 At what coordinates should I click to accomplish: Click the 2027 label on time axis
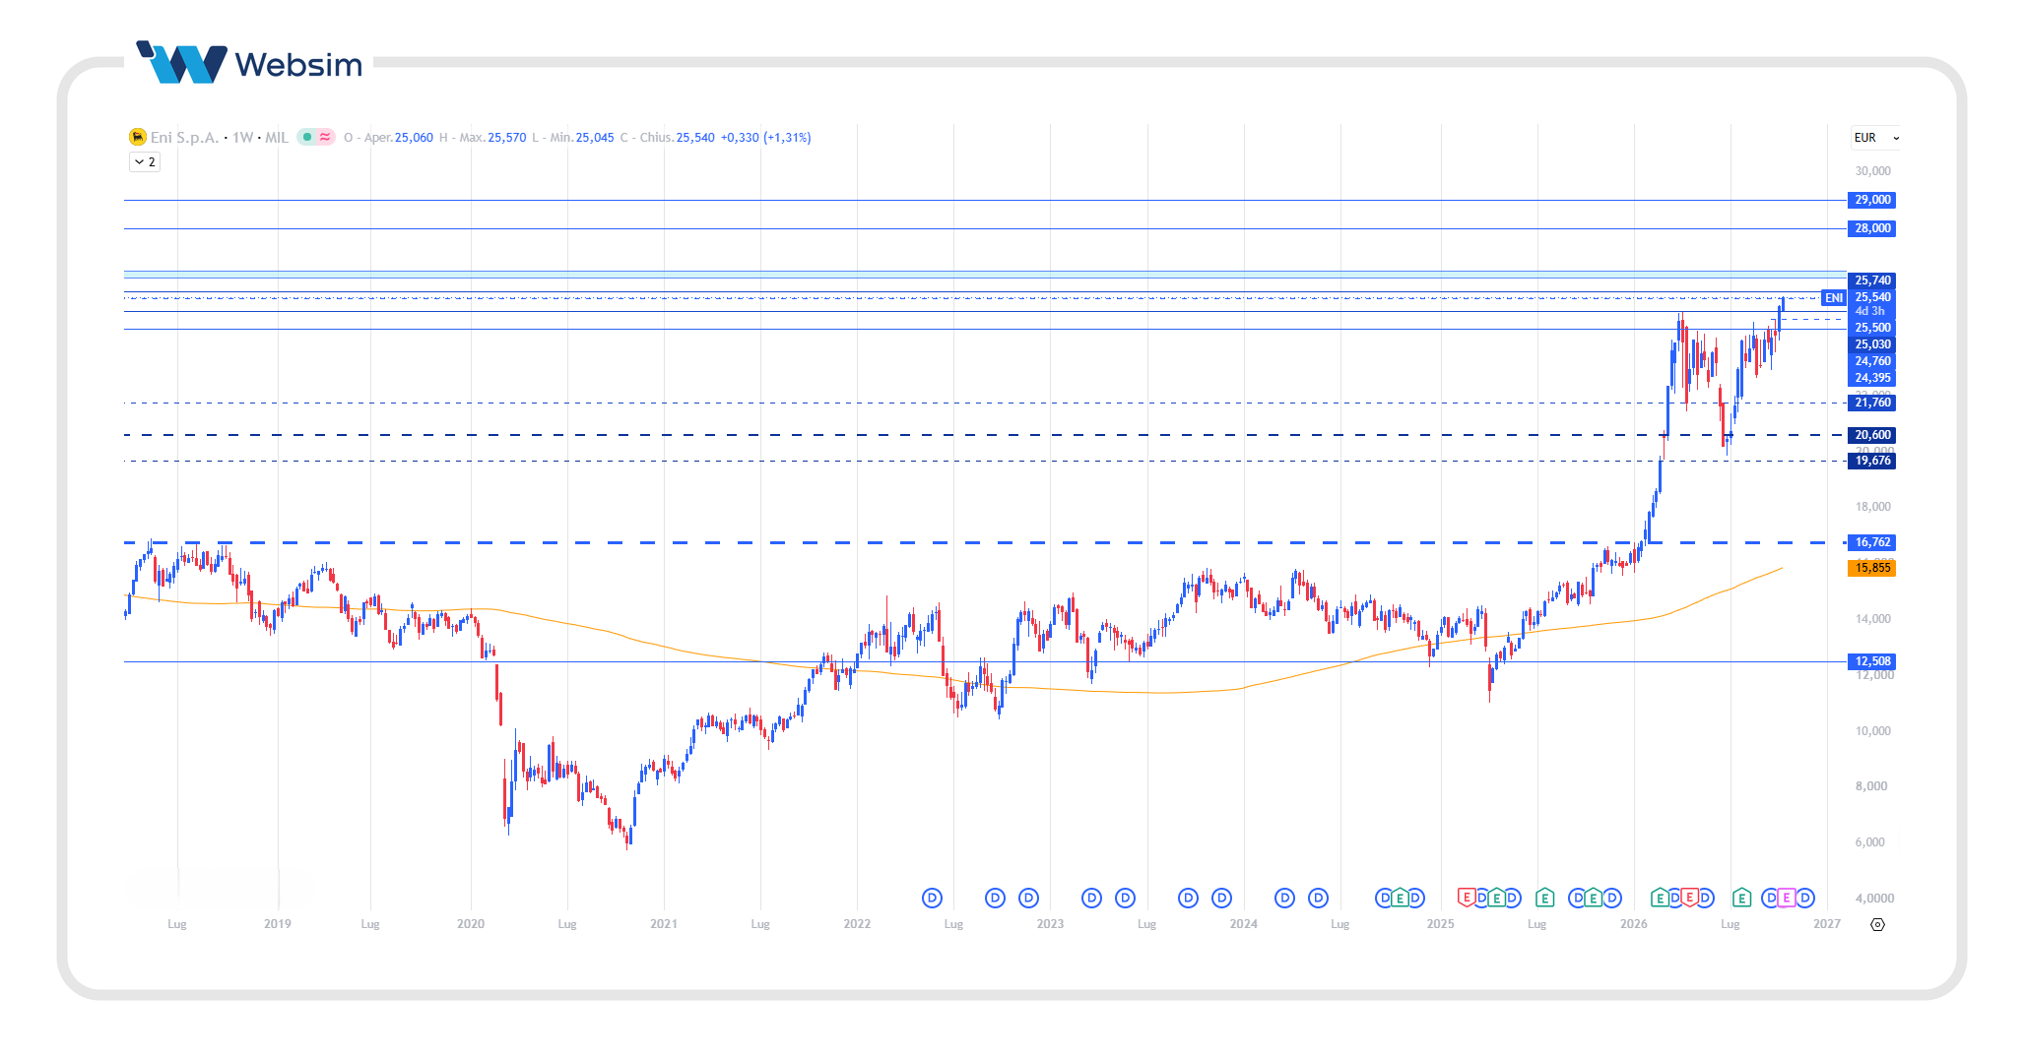1827,924
